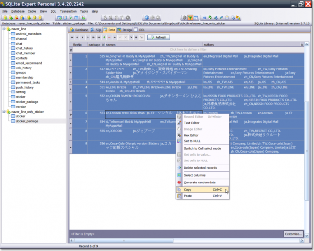Open the Help menu

(95, 11)
